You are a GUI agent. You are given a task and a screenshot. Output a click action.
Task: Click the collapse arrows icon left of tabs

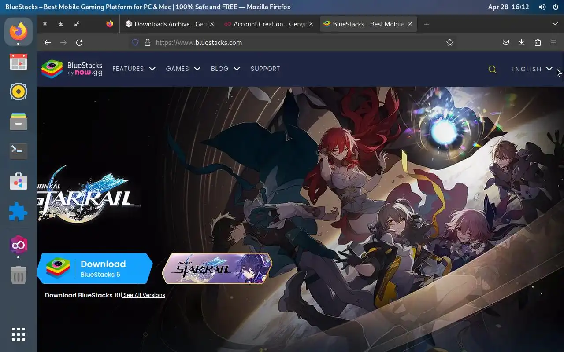pos(77,24)
